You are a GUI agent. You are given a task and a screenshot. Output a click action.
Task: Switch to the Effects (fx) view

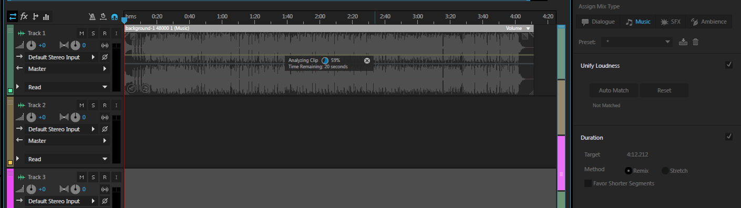pos(24,17)
